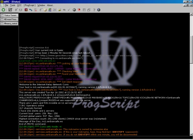Click the golden globe toolbar icon

45,10
